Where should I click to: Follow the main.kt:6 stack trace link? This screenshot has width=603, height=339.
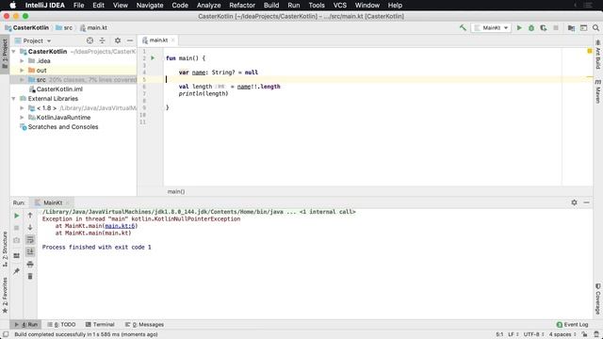120,226
